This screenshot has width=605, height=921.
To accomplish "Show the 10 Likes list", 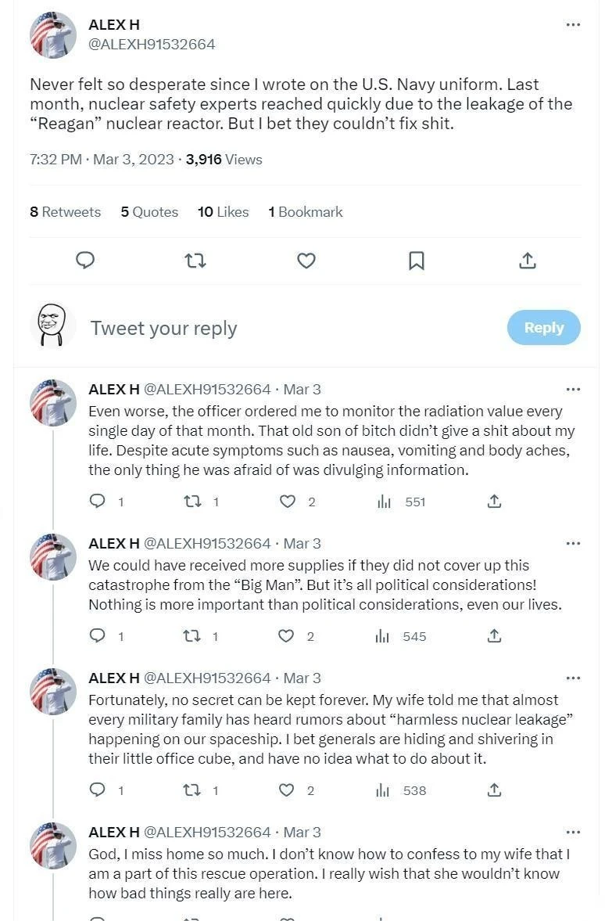I will [223, 212].
